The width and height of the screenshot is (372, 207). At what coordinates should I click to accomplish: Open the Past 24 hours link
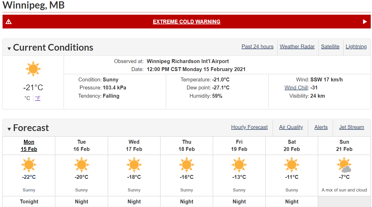[x=257, y=47]
